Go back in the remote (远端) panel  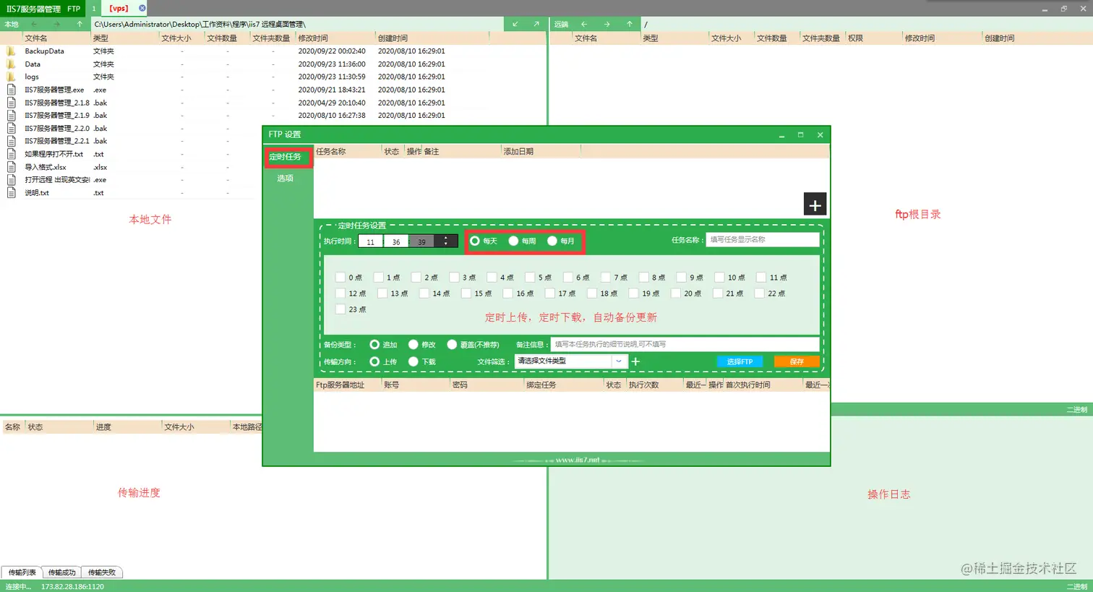point(584,24)
